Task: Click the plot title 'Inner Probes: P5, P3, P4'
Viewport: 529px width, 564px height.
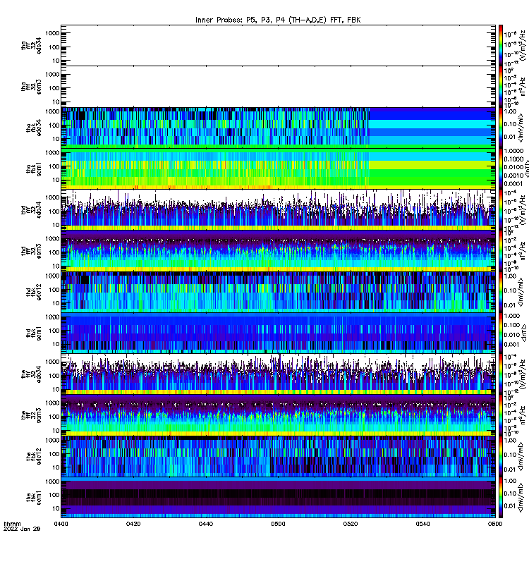Action: [241, 20]
